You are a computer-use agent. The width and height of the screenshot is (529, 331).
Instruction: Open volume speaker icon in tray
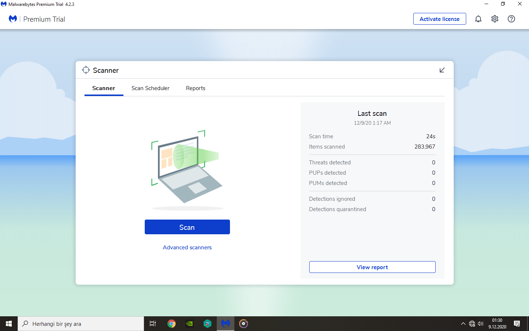coord(481,324)
